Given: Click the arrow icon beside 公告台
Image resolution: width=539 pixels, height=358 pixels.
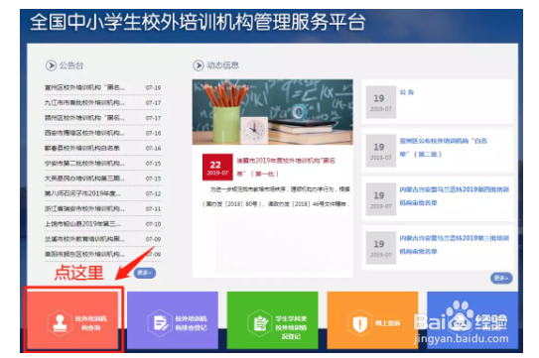Looking at the screenshot, I should coord(51,65).
